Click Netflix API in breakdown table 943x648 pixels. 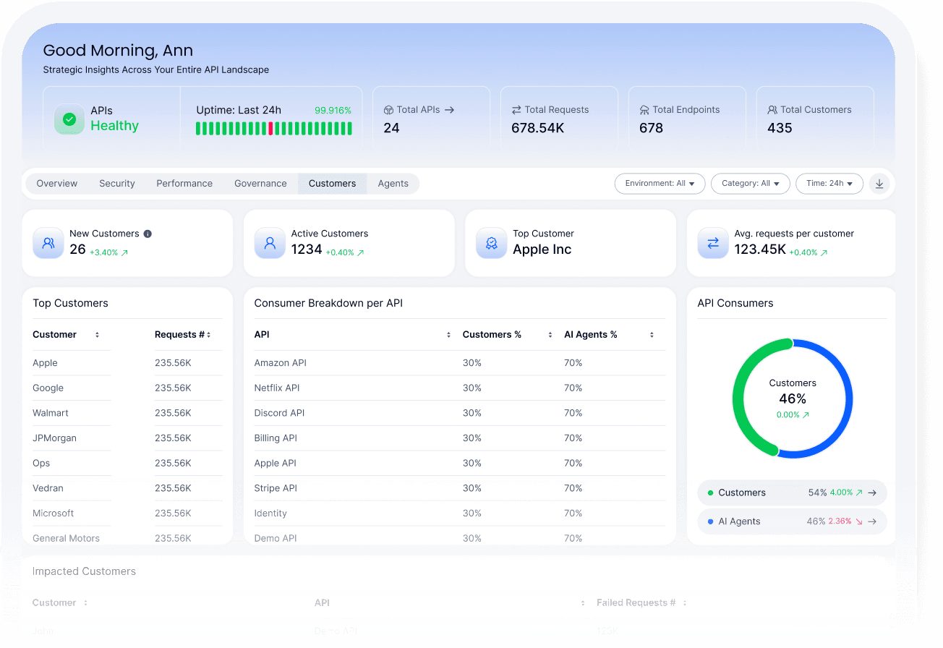coord(277,388)
